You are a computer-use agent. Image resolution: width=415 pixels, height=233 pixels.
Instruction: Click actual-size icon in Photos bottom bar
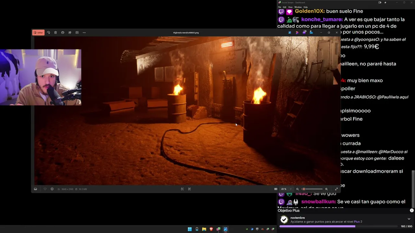[189, 189]
